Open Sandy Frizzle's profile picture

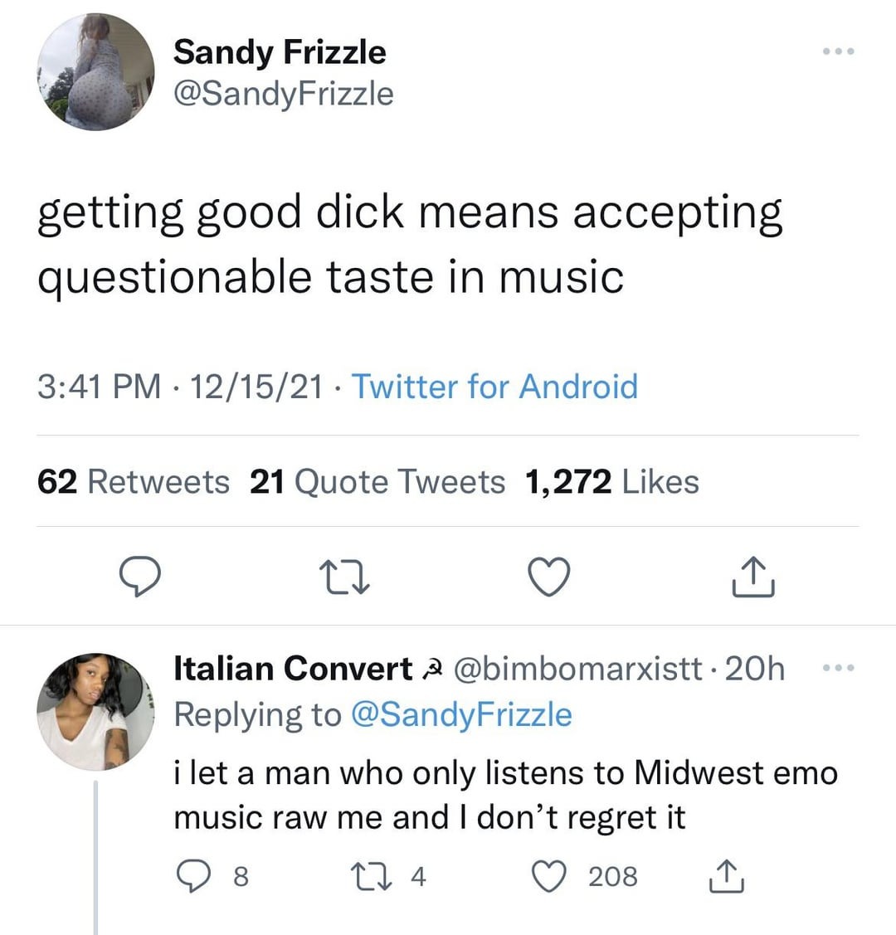96,72
